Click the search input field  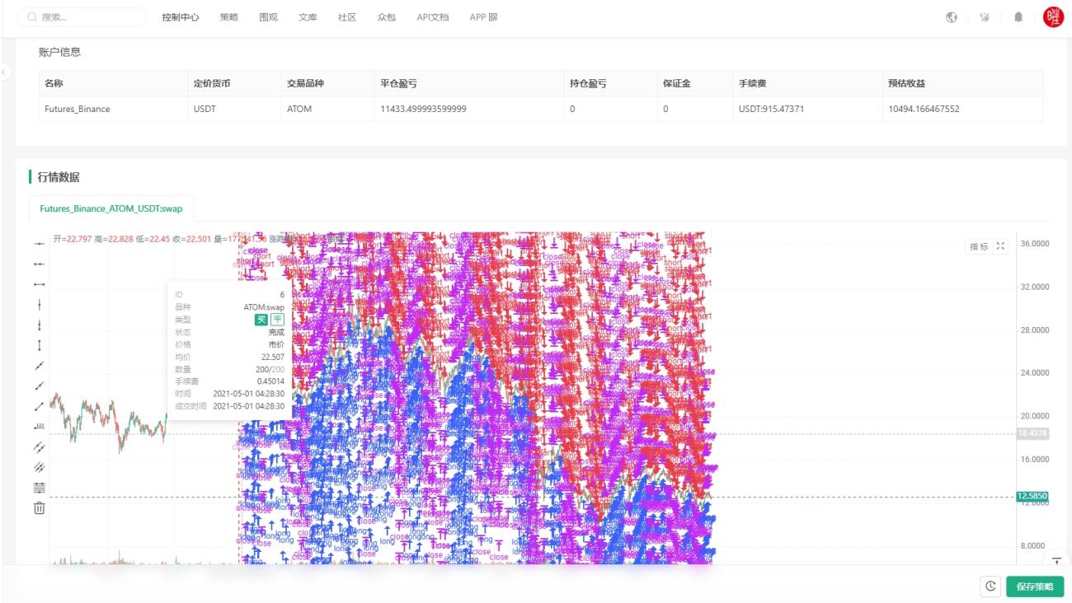82,17
